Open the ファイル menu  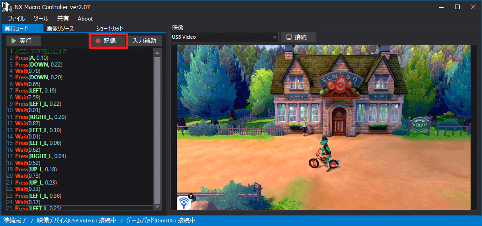tap(16, 18)
